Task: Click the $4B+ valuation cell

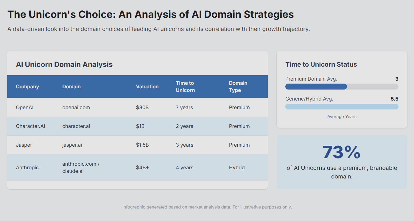Action: (x=142, y=167)
